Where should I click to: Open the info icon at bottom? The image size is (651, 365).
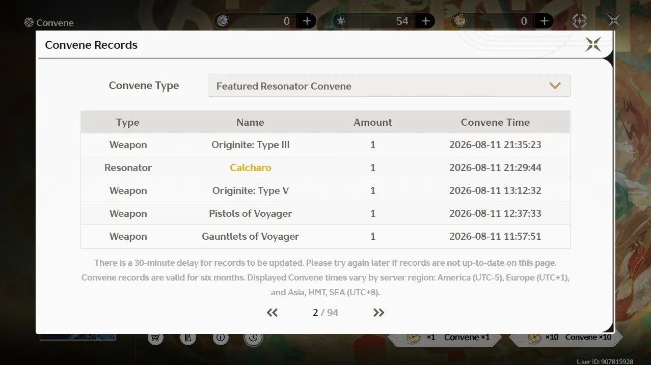click(x=221, y=337)
